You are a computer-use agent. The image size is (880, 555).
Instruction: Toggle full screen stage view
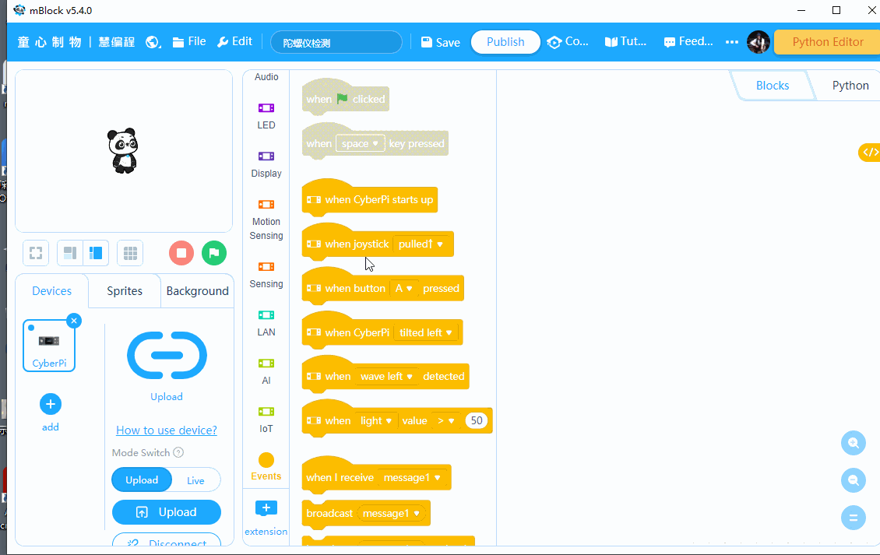point(36,253)
